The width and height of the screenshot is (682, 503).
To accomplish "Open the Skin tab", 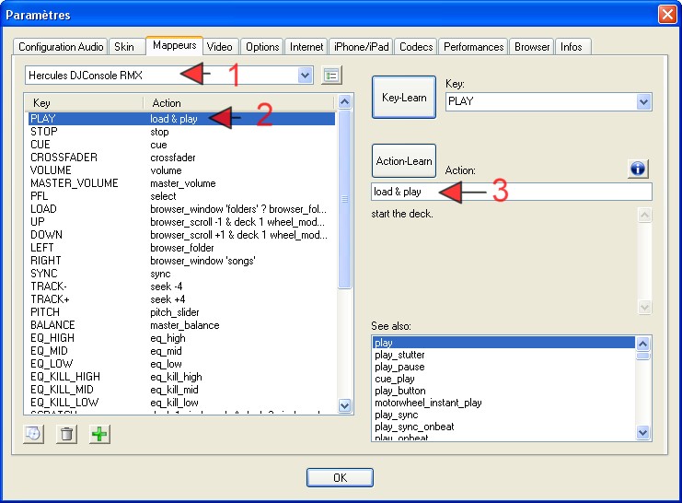I will click(123, 46).
